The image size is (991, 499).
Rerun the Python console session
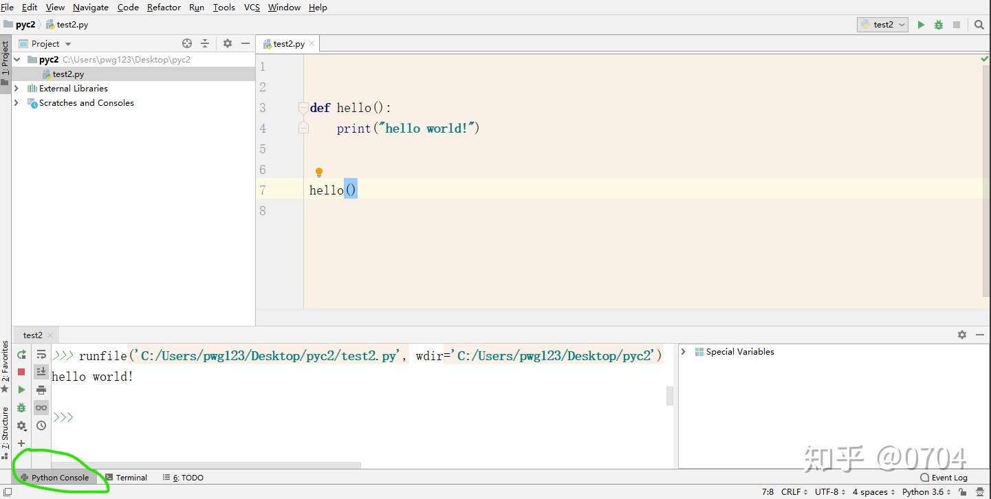21,353
